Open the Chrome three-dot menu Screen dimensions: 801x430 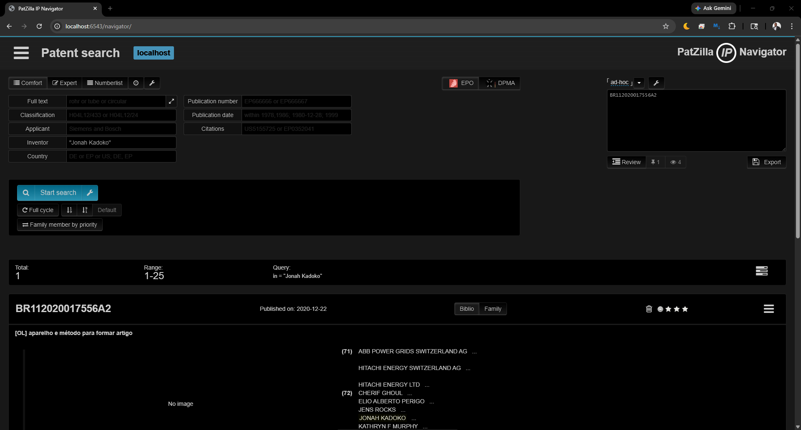[x=792, y=26]
